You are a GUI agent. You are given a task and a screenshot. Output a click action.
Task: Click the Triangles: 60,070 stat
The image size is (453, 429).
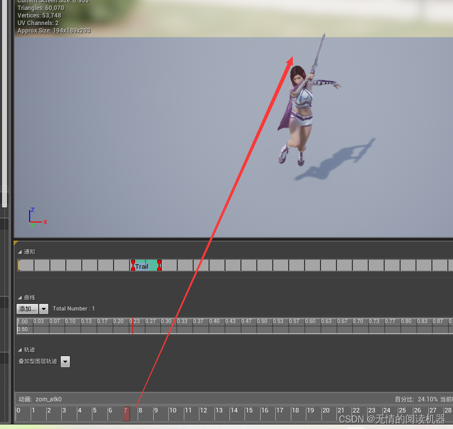41,8
